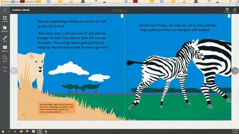This screenshot has width=239, height=134.
Task: Open Windows taskbar search
Action: click(x=9, y=131)
